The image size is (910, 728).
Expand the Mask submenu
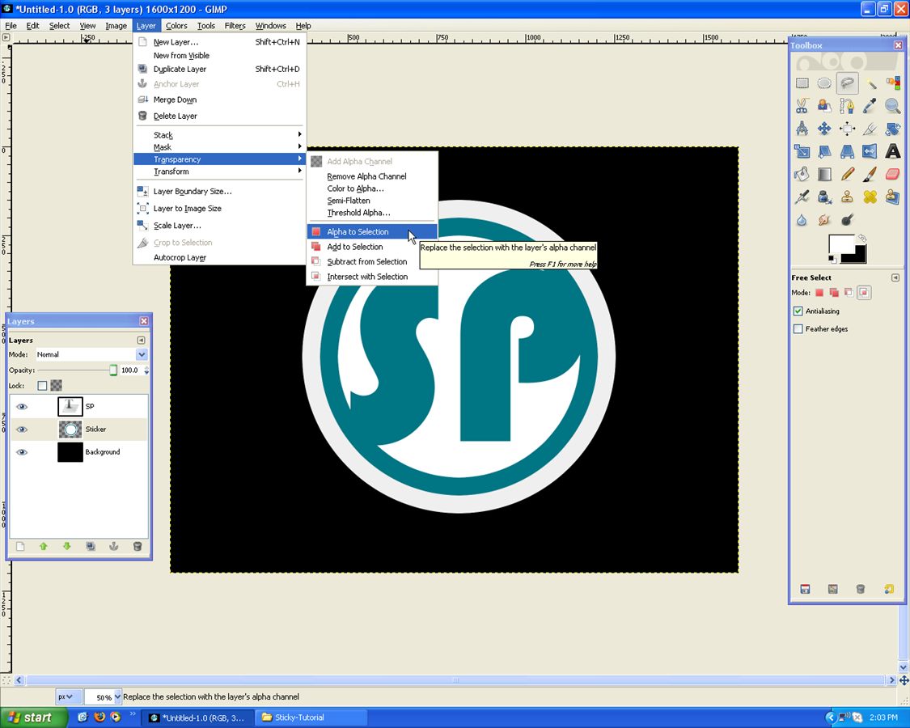tap(219, 147)
